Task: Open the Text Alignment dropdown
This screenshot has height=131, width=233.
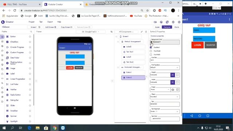Action: click(x=165, y=111)
